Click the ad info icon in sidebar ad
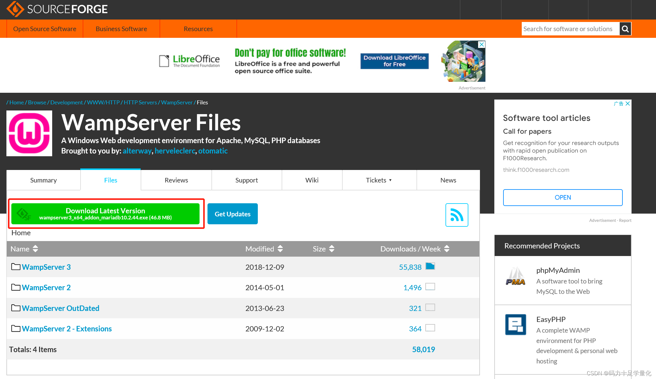Image resolution: width=656 pixels, height=379 pixels. pos(619,103)
